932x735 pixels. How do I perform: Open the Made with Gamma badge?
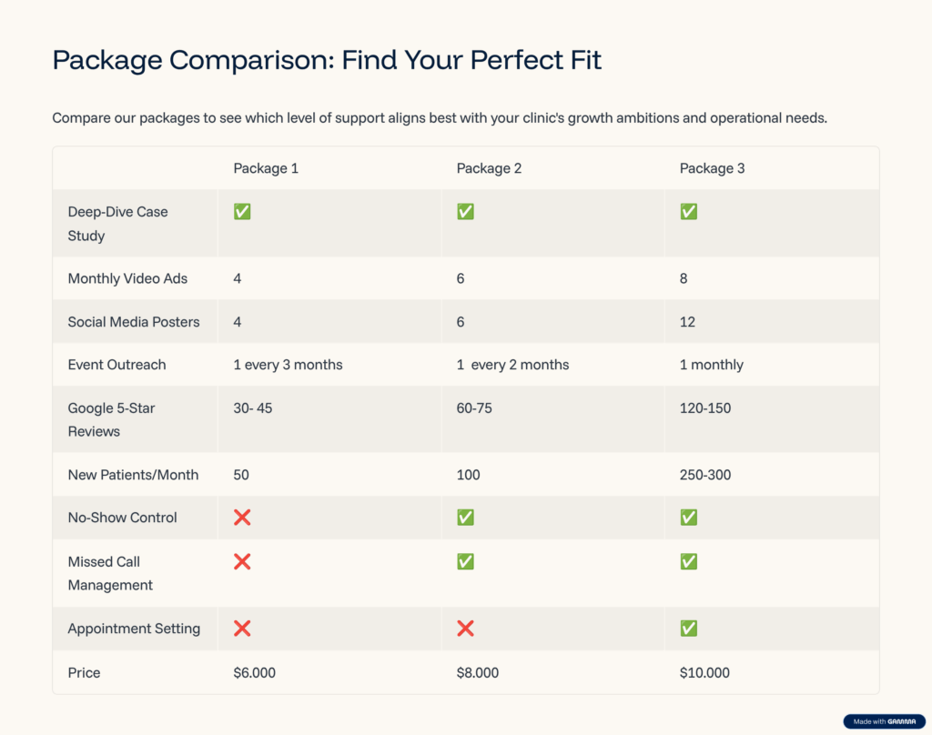884,721
